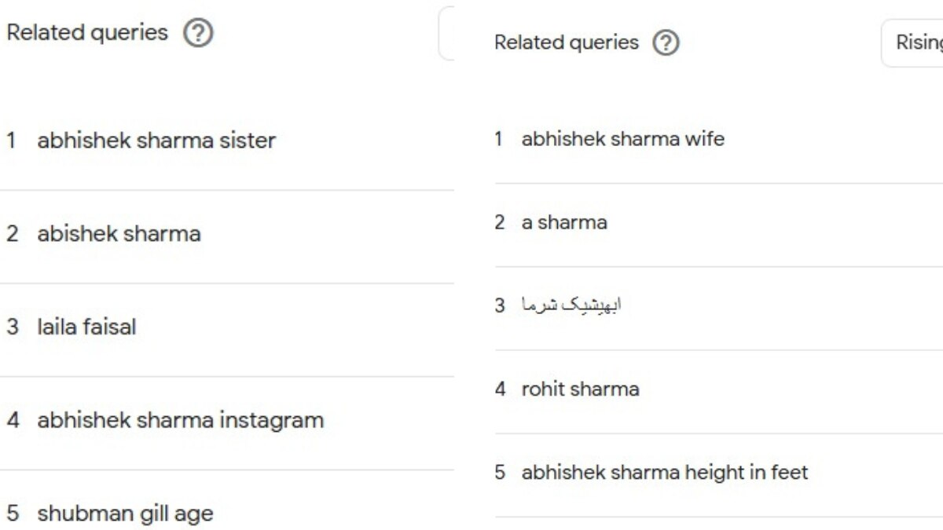Click the 'a sharma' related query
Viewport: 943px width, 530px height.
coord(564,223)
